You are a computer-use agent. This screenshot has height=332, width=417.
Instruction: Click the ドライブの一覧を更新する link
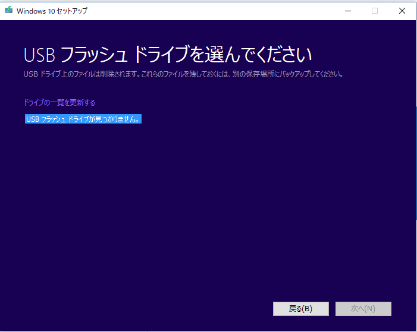pos(59,103)
